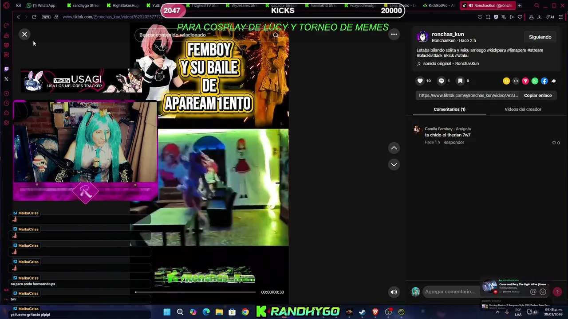Screen dimensions: 568x319
Task: Go to previous video with up chevron
Action: (x=394, y=148)
